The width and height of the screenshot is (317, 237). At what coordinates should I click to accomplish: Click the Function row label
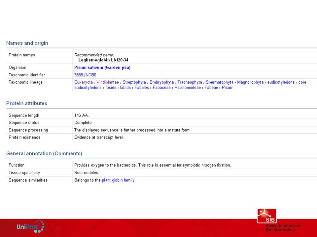17,165
